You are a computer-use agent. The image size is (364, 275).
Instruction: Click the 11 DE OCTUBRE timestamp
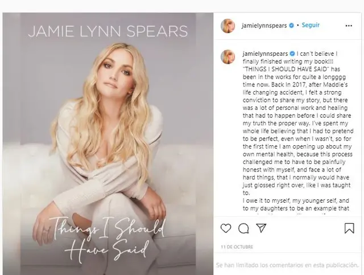(237, 247)
